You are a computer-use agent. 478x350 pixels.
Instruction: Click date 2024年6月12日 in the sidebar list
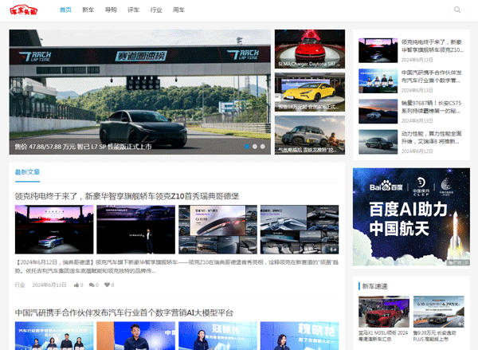click(x=417, y=151)
